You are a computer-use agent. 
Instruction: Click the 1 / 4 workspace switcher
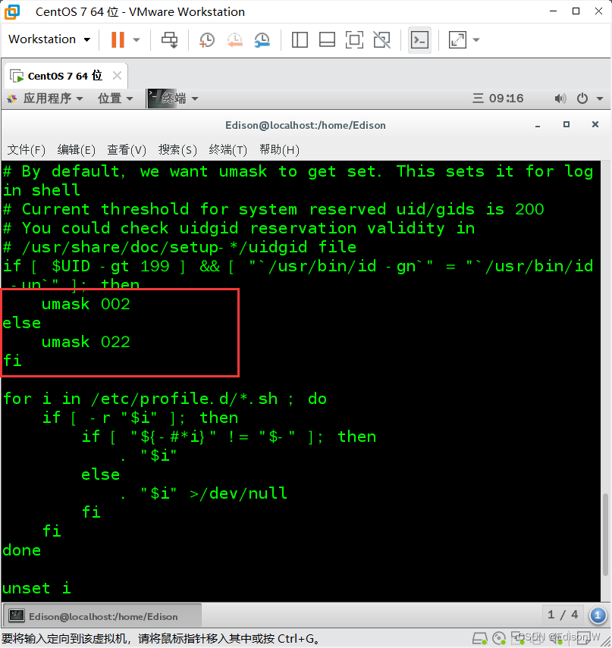(563, 615)
